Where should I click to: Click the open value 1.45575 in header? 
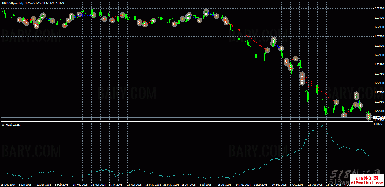tap(30, 3)
